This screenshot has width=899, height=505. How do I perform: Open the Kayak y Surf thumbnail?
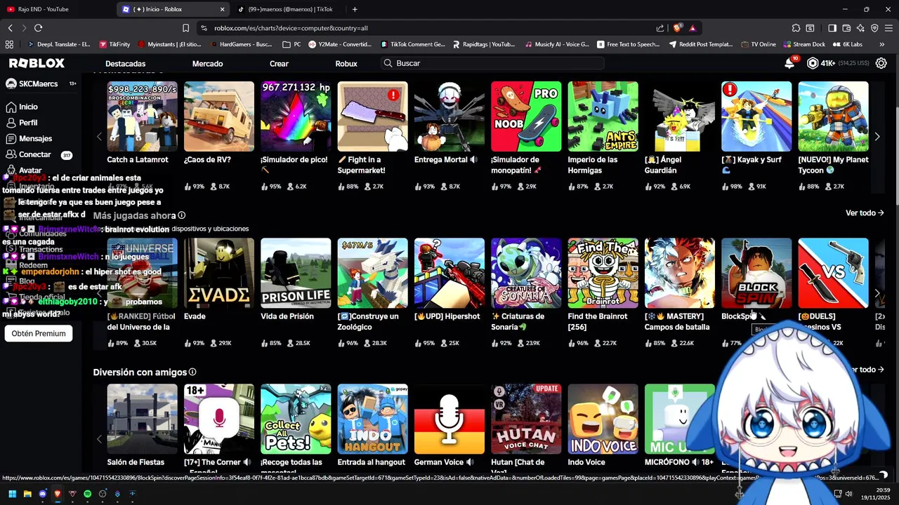pos(756,116)
